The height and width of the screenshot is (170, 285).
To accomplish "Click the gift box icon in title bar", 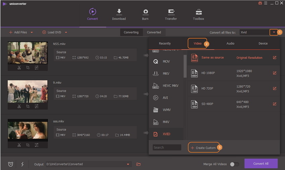I will pyautogui.click(x=260, y=3).
